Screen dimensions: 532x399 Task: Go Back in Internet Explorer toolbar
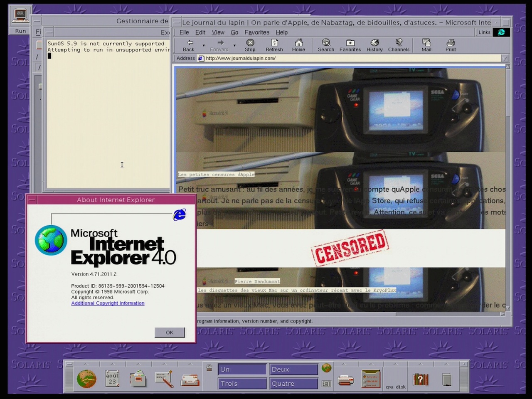pos(190,46)
